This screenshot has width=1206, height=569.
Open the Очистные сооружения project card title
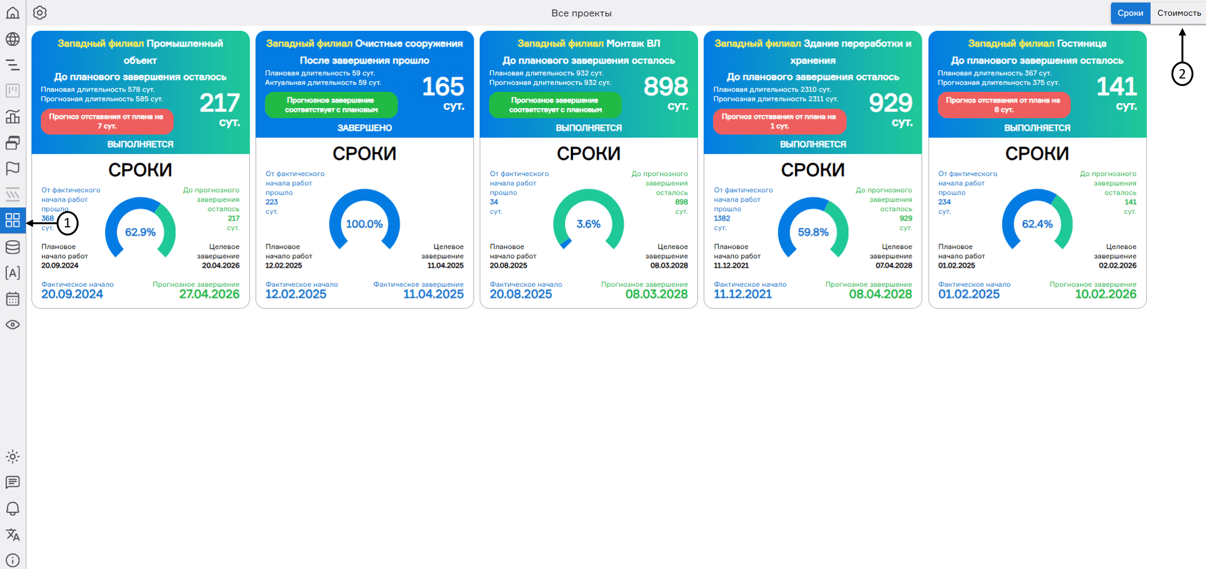click(x=408, y=43)
